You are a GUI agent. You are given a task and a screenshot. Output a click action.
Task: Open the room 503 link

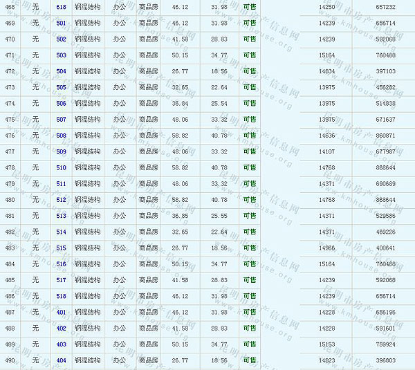pyautogui.click(x=62, y=55)
